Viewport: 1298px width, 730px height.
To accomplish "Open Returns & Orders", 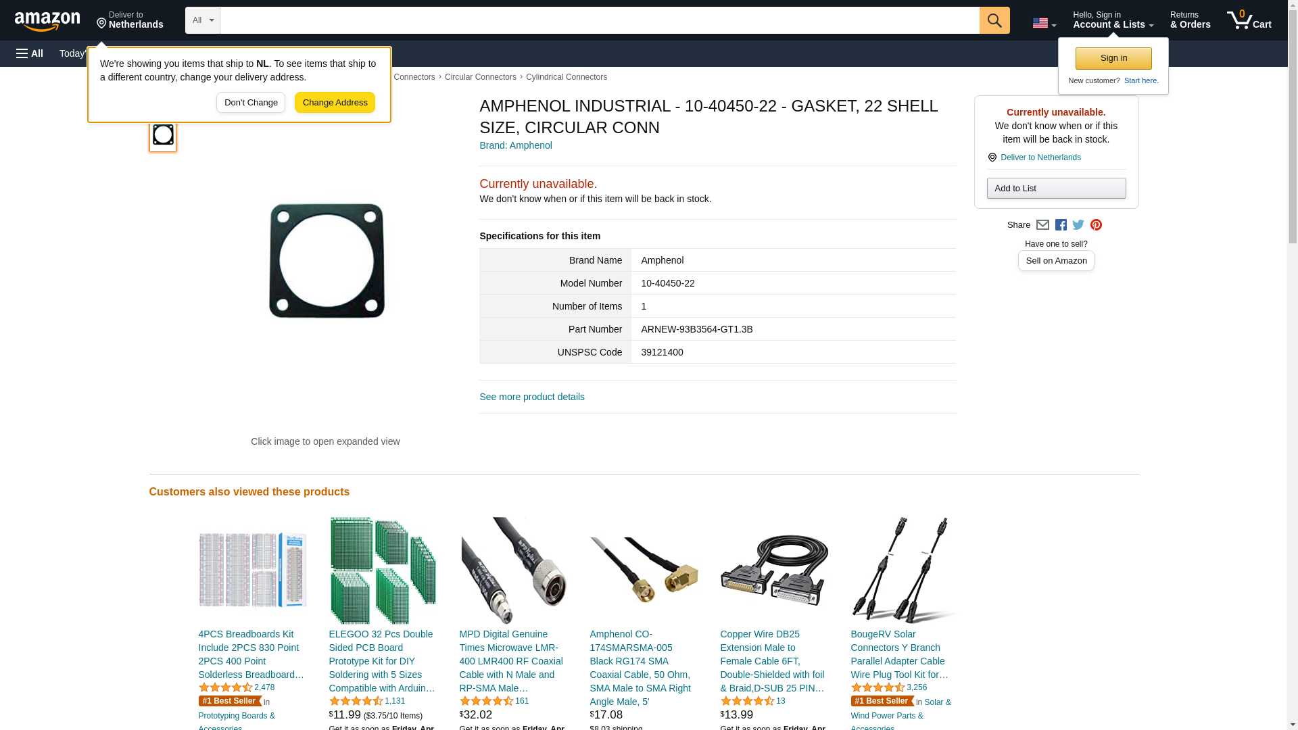I will tap(1190, 20).
